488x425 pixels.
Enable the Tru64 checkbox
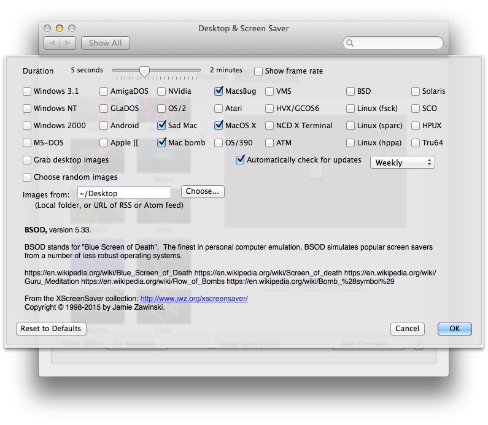click(416, 143)
